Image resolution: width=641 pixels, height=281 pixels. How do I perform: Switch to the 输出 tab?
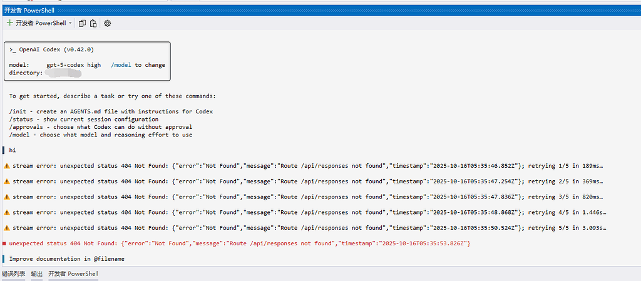pyautogui.click(x=37, y=273)
